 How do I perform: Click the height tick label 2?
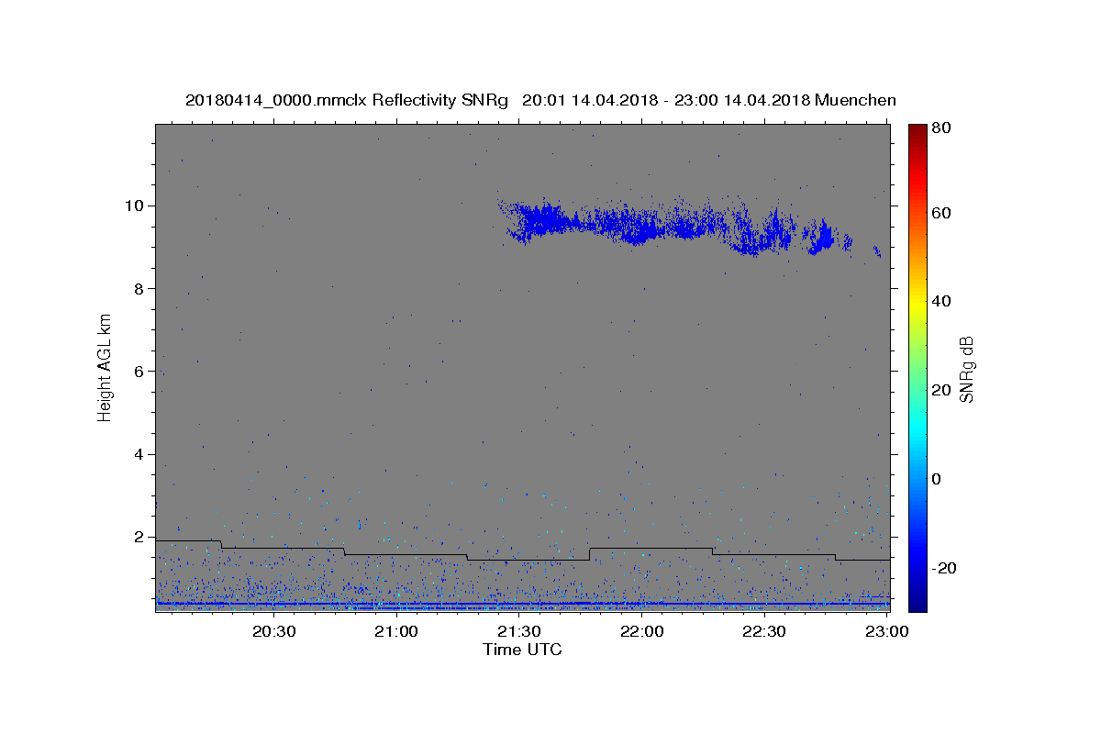point(139,537)
